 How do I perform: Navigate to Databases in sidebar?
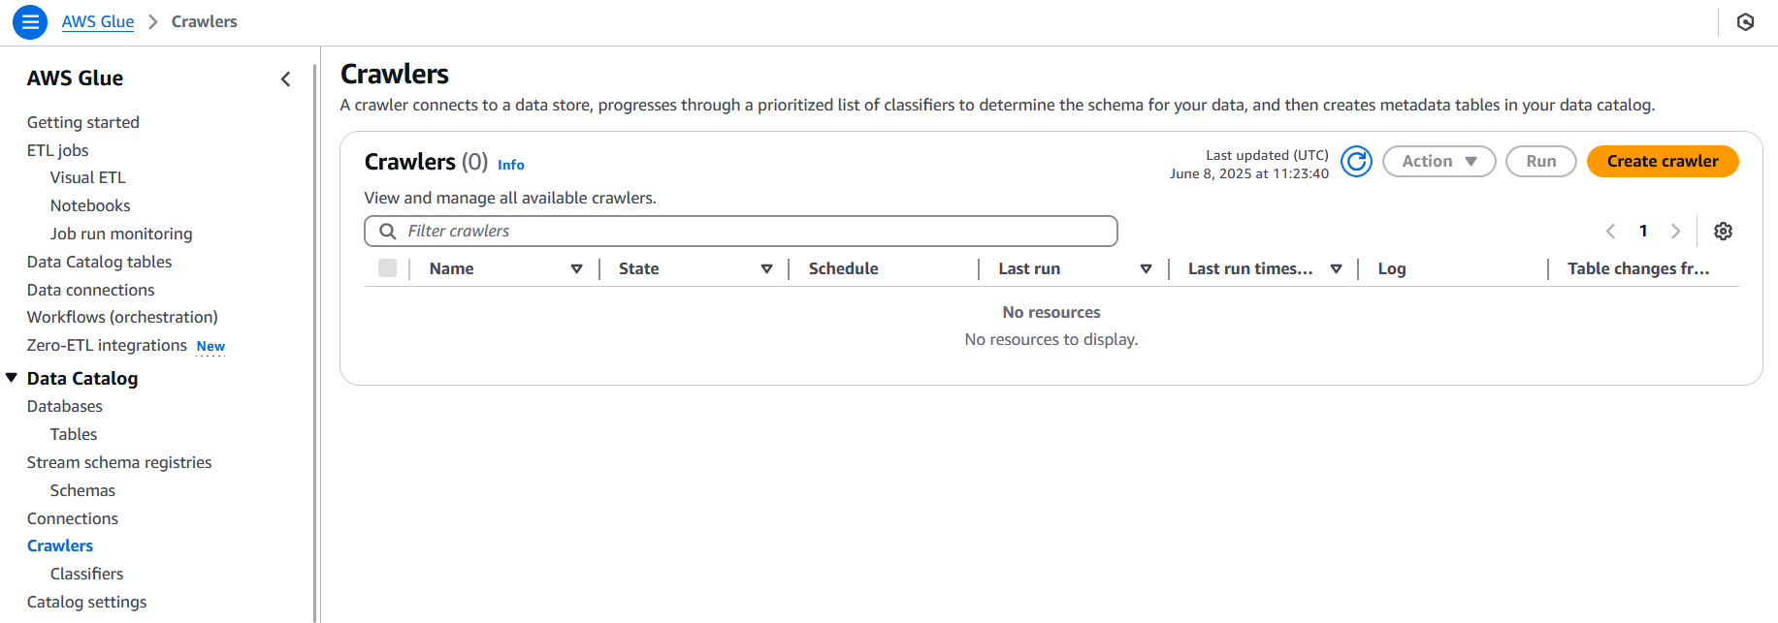65,406
